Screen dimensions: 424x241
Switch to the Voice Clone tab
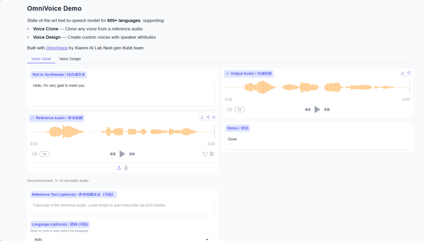tap(41, 59)
